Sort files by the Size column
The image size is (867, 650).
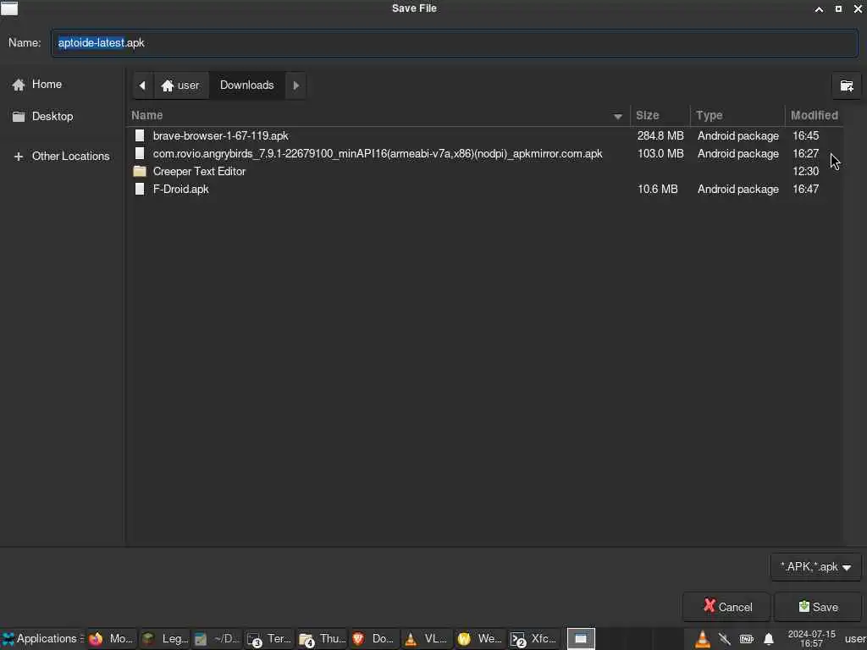pyautogui.click(x=660, y=115)
